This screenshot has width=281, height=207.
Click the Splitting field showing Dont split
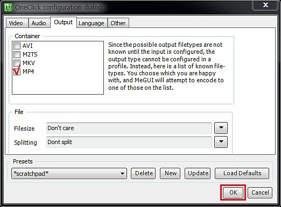click(129, 142)
